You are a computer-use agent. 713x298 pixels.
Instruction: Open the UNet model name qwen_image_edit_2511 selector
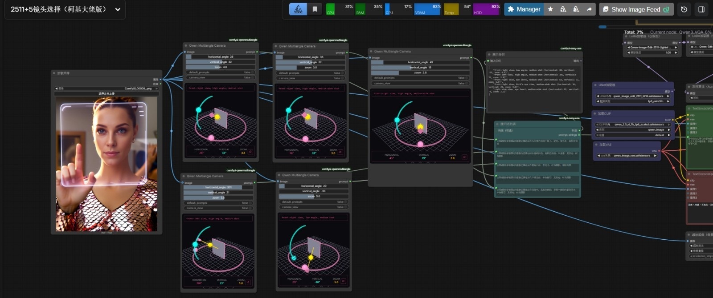[x=635, y=96]
